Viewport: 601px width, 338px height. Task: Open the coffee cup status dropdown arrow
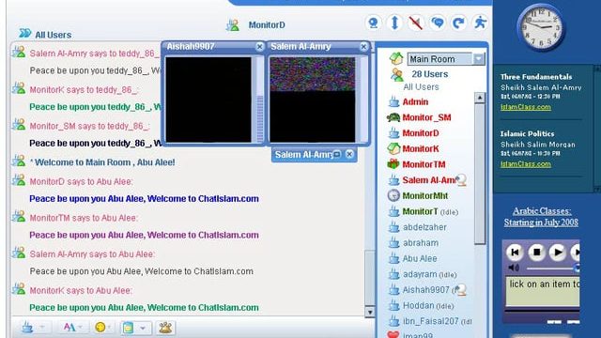42,328
